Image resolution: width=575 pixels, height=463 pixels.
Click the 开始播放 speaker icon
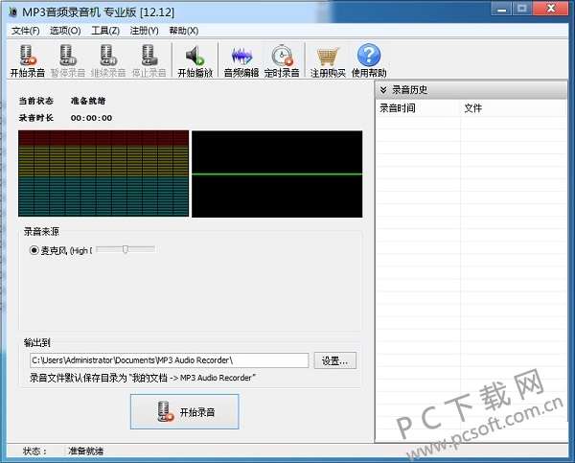[x=195, y=56]
